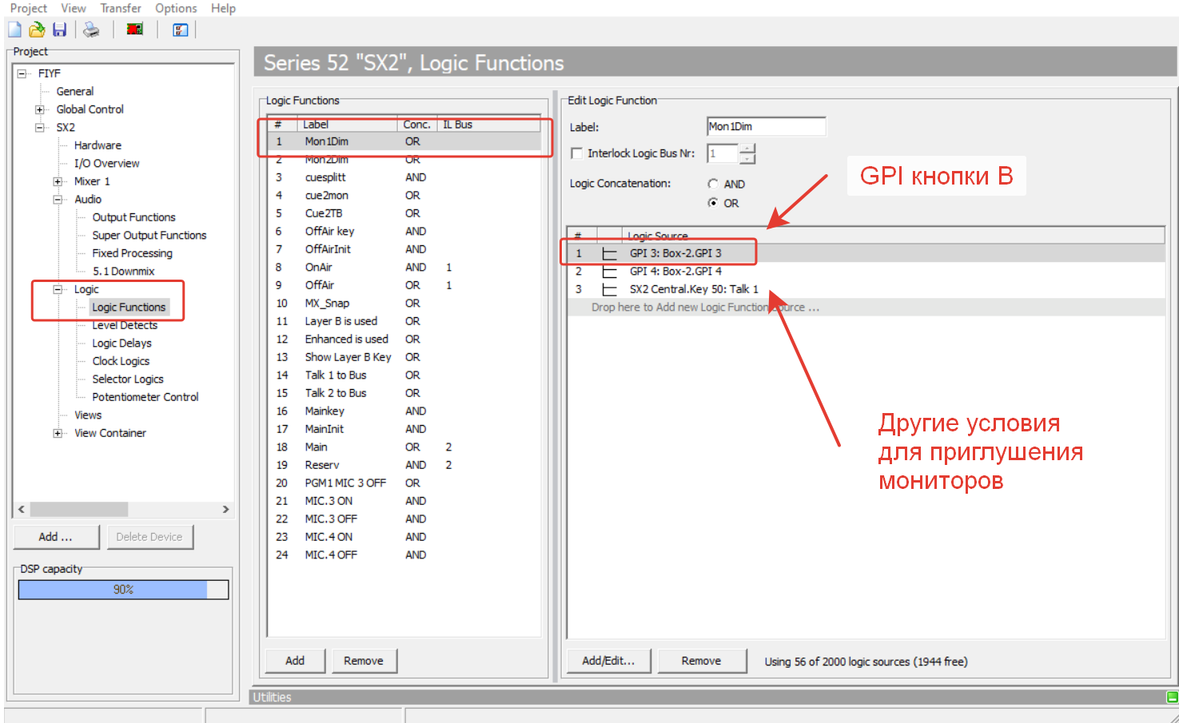
Task: Click the project tree horizontal scrollbar
Action: click(123, 510)
